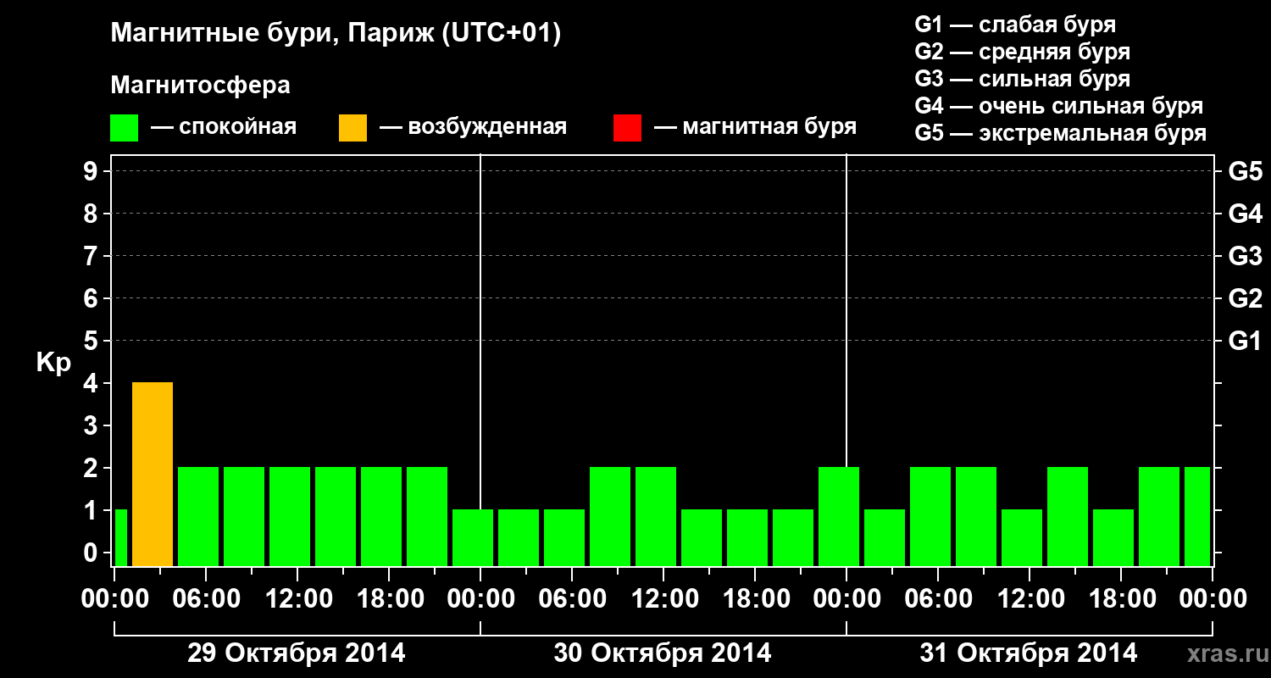The height and width of the screenshot is (678, 1271).
Task: Click the G1 label on the right axis
Action: [x=1245, y=341]
